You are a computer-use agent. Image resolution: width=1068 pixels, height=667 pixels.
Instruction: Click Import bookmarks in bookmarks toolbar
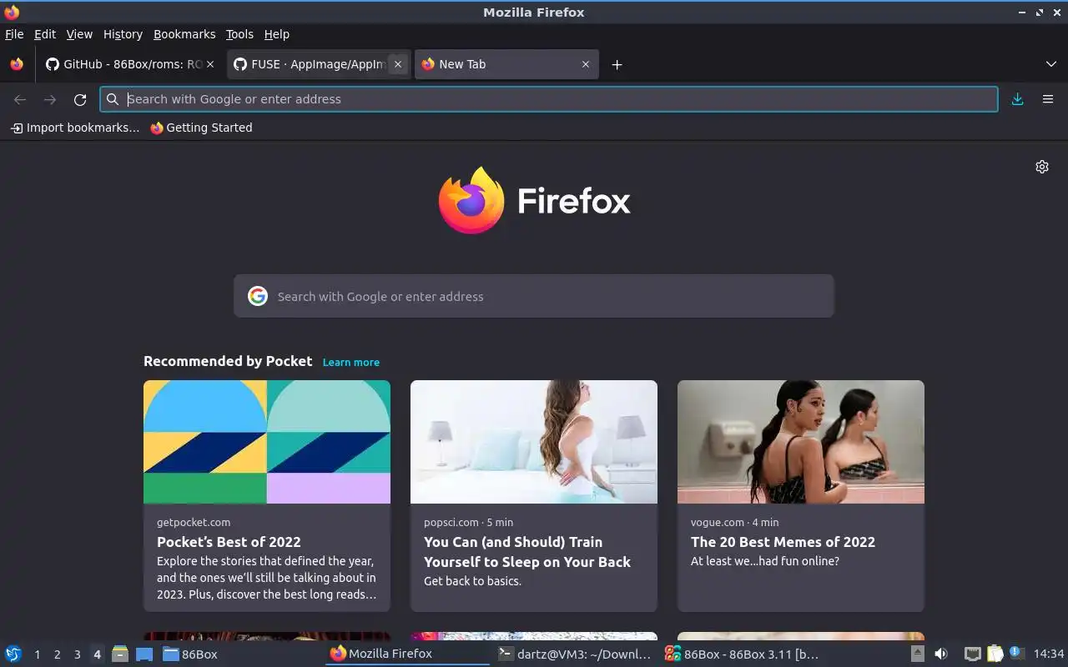(75, 128)
